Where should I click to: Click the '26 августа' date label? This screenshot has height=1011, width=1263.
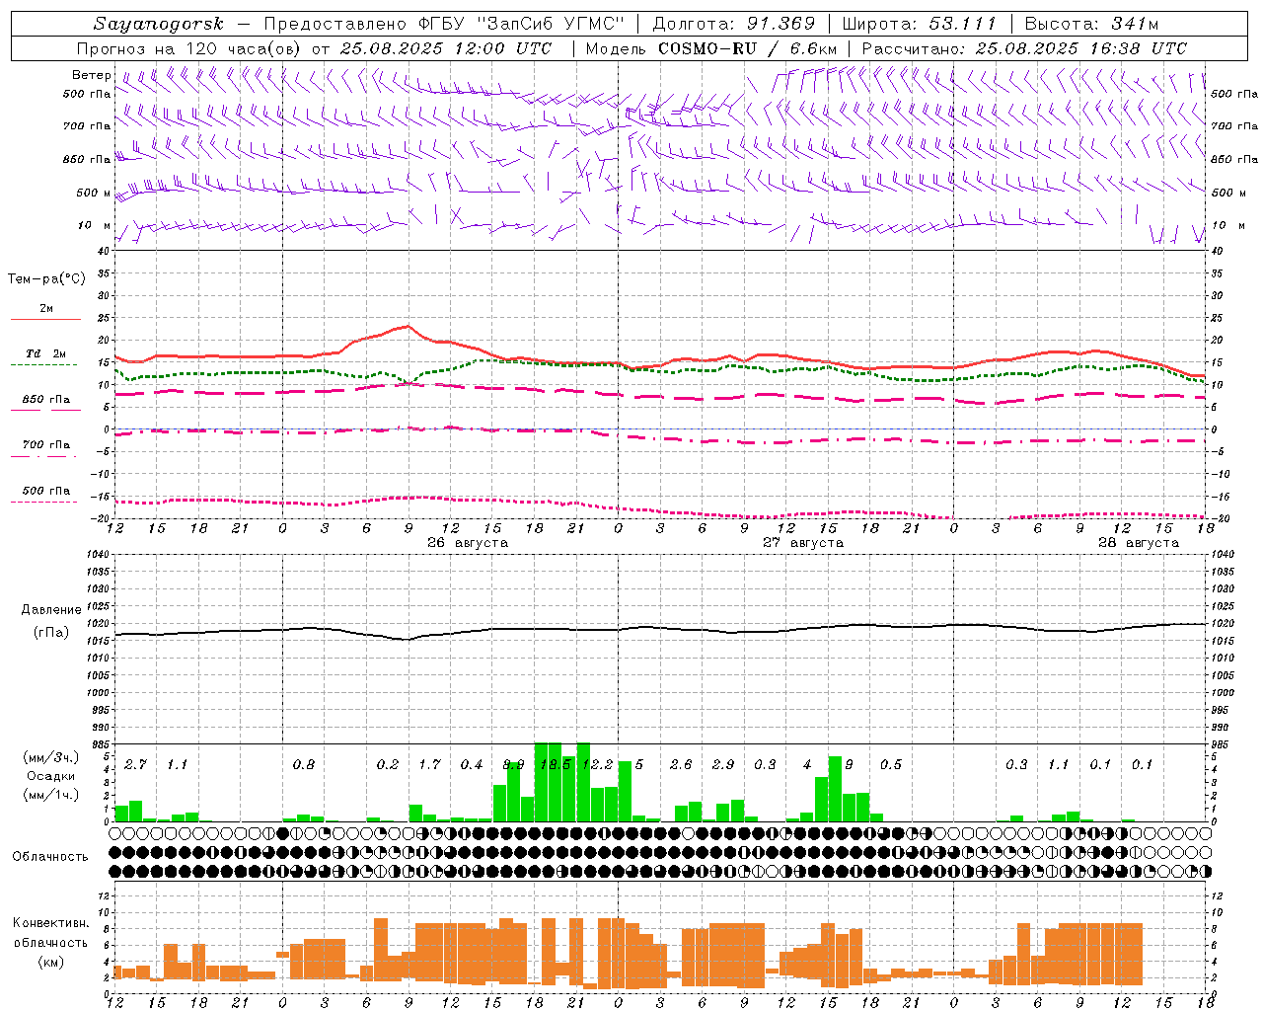click(x=468, y=543)
